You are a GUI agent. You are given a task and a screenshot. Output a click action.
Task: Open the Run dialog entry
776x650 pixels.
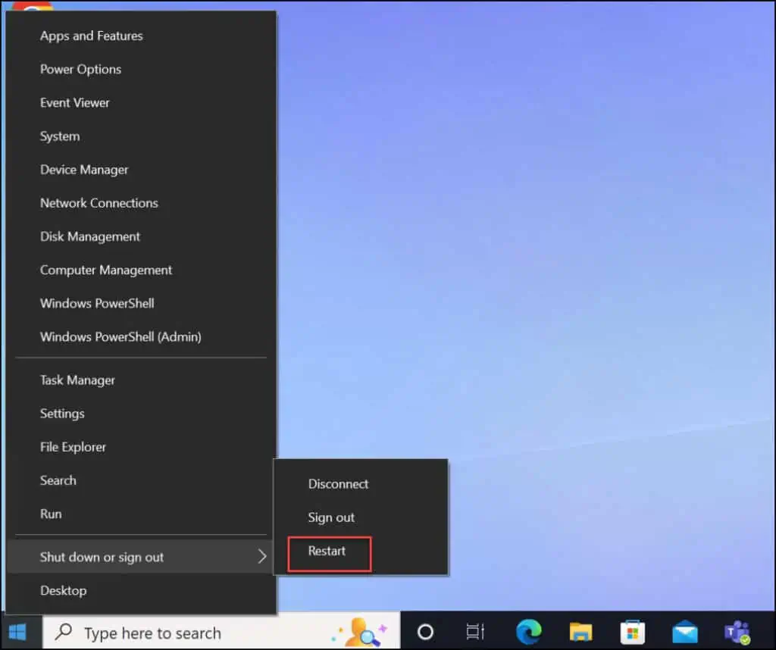140,514
